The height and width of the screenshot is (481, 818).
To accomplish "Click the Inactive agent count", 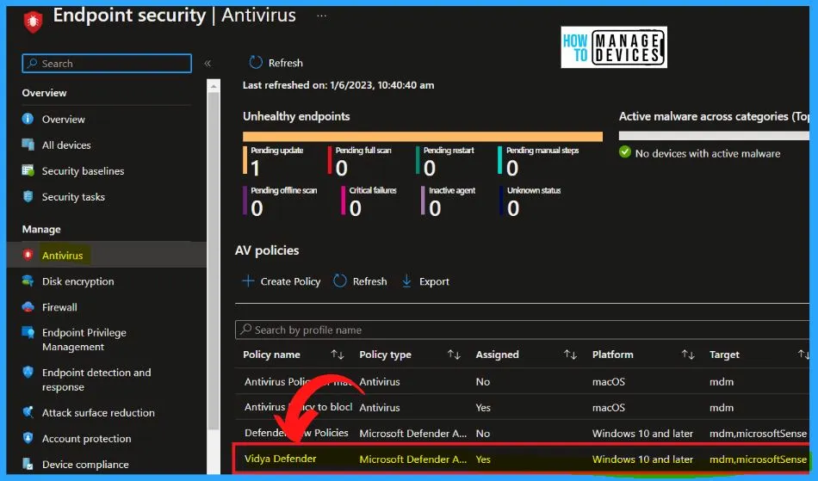I will click(435, 208).
